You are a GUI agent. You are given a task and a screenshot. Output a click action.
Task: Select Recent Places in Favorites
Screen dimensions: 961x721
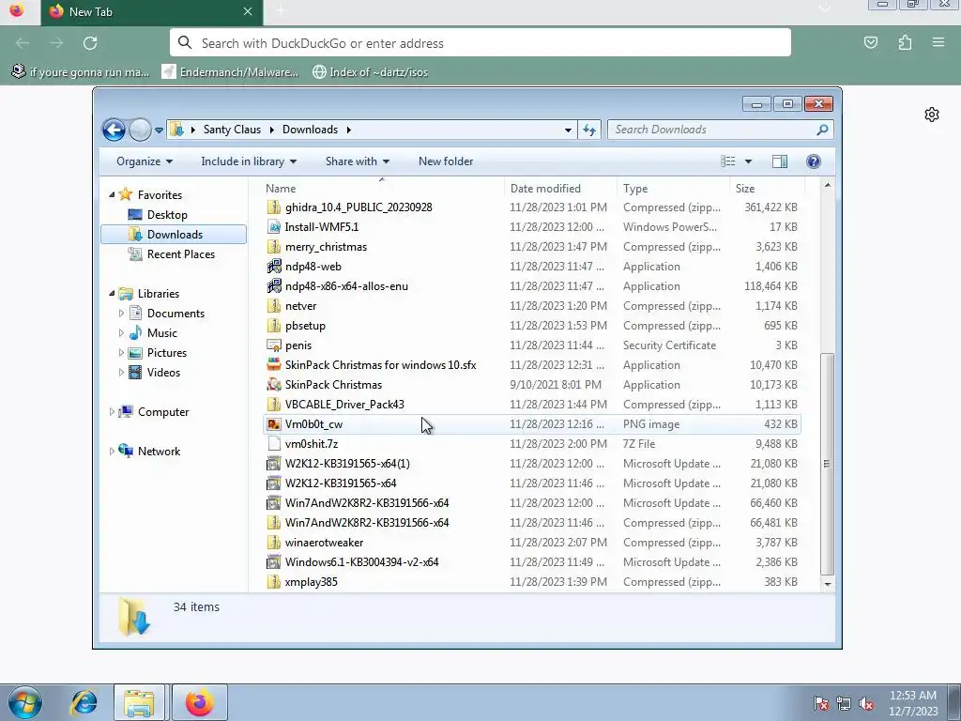[181, 253]
